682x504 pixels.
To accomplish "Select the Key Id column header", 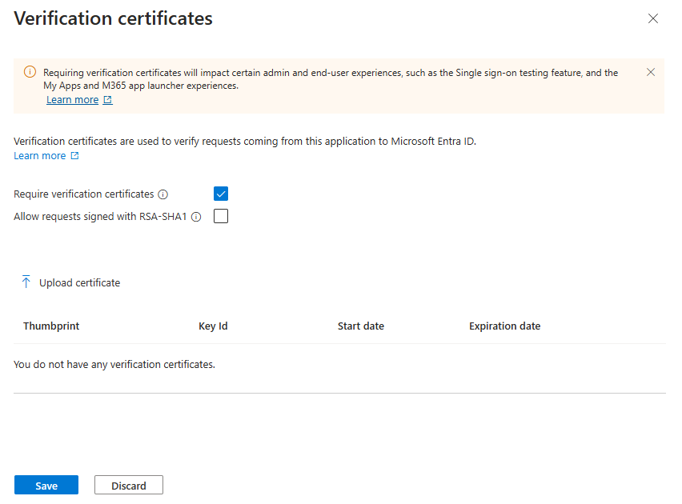I will [x=213, y=326].
